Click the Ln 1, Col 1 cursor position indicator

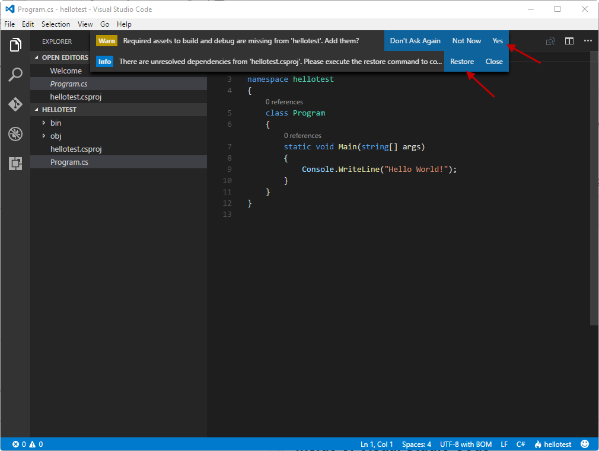(377, 444)
